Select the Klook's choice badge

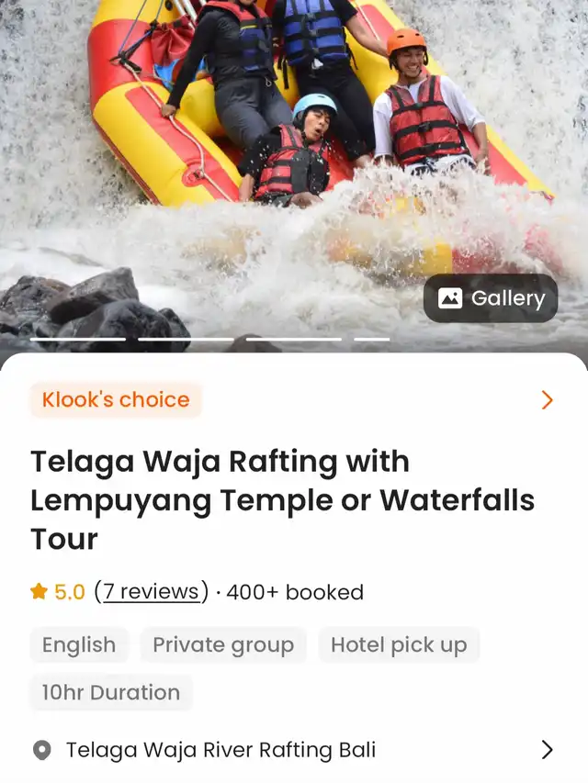click(x=116, y=400)
